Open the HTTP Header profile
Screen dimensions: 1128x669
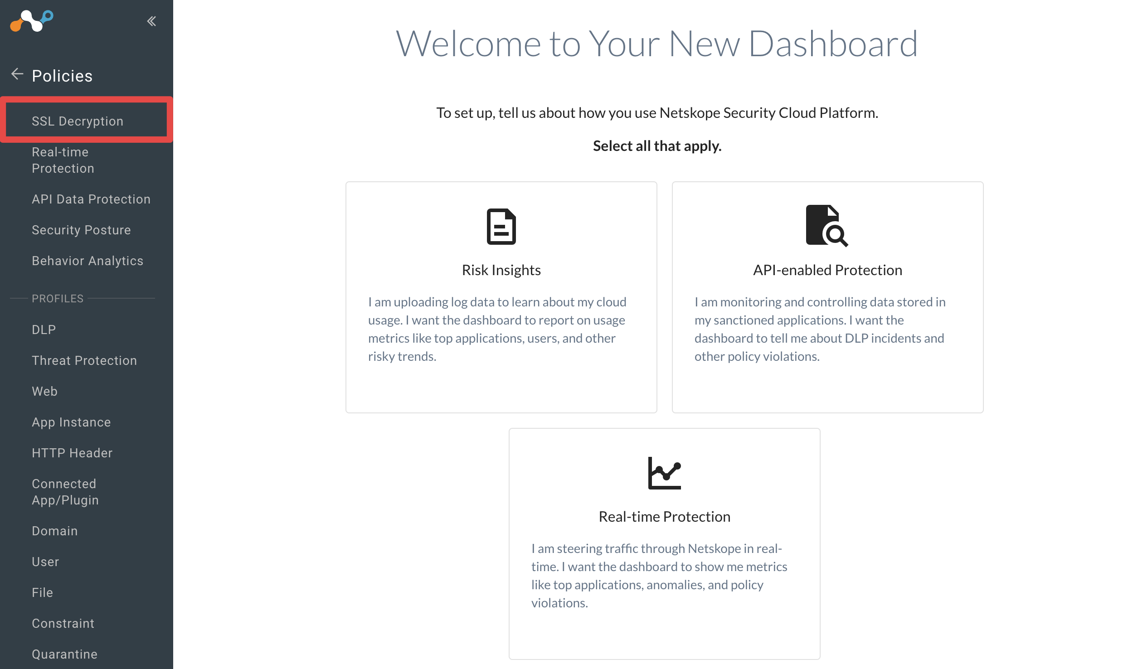coord(72,453)
